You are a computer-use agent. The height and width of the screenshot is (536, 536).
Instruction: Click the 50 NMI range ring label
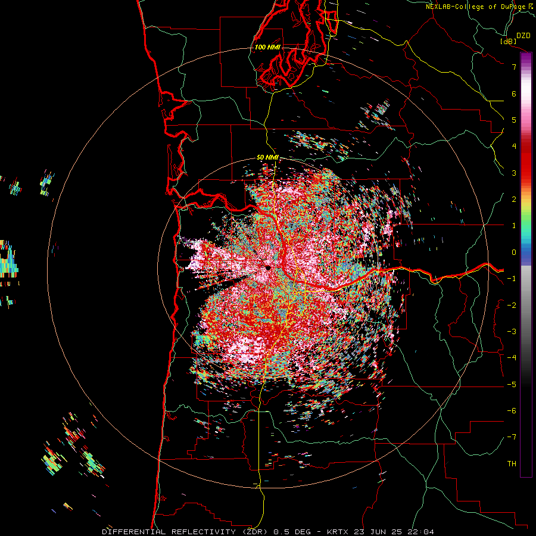pos(267,158)
